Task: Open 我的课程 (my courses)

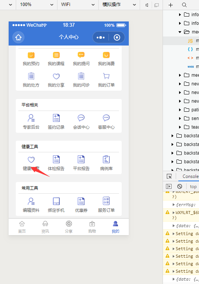Action: coord(56,59)
